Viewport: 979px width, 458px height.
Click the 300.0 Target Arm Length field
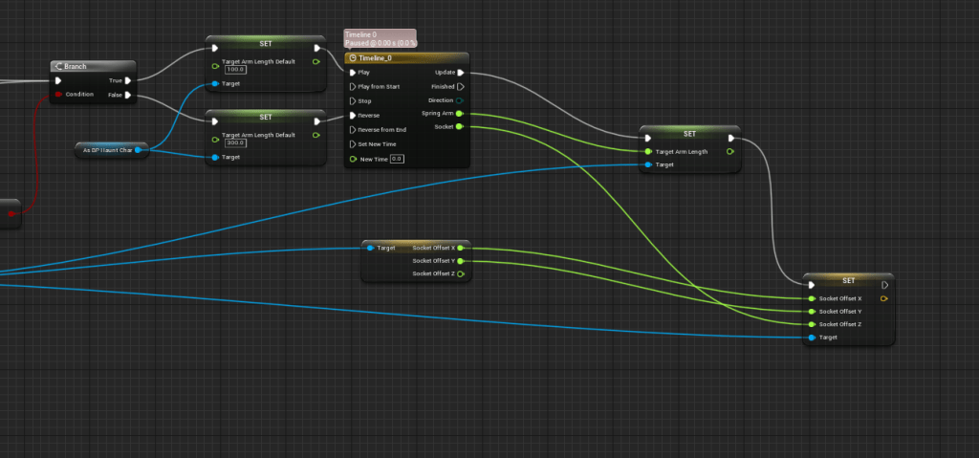pyautogui.click(x=235, y=142)
